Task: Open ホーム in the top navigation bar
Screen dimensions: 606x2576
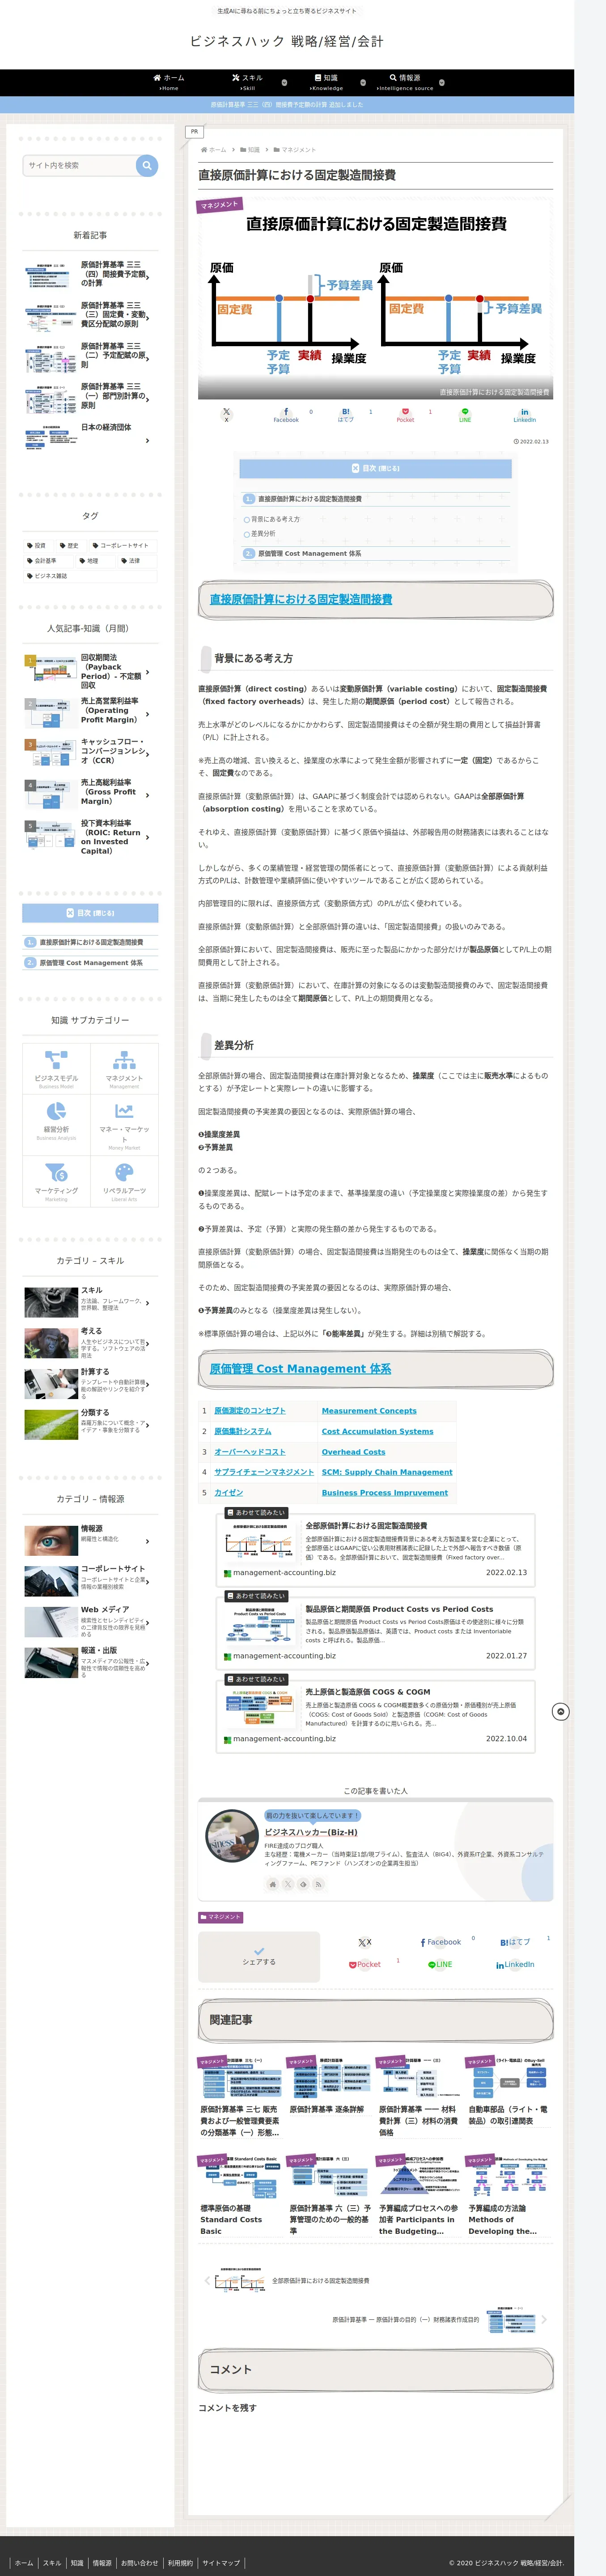Action: (x=168, y=82)
